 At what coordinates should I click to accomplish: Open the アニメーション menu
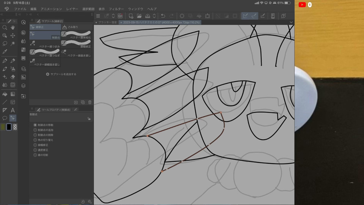[51, 9]
